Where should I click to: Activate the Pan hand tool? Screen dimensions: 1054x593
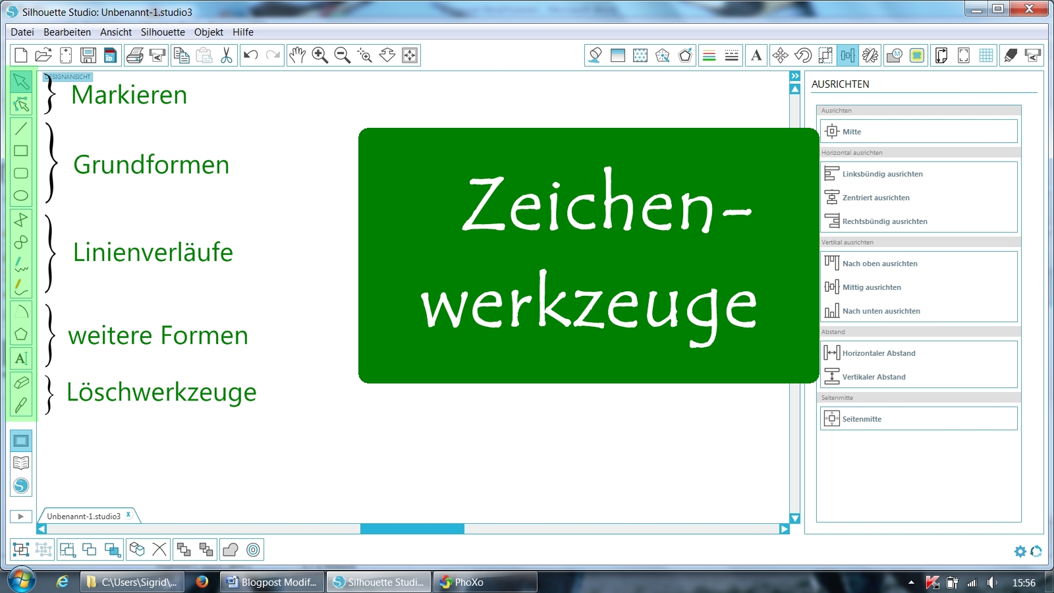[298, 55]
